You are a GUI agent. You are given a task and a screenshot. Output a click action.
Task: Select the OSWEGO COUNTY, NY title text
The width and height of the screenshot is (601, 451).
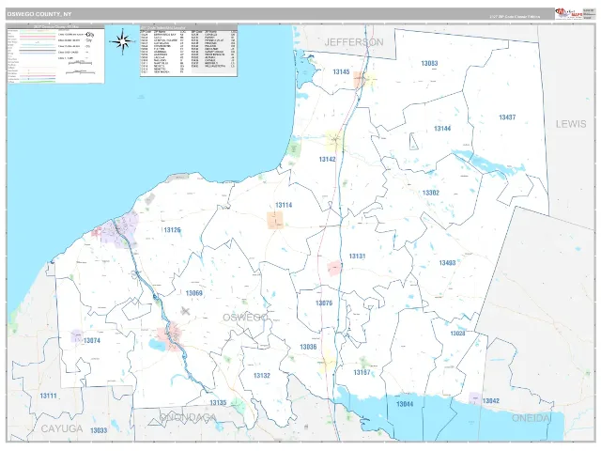tap(39, 14)
